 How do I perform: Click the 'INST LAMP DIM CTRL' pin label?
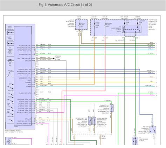tap(24, 59)
